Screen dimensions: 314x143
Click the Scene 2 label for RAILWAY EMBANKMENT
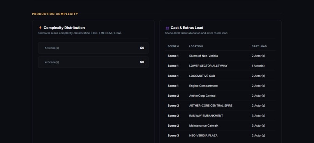(x=173, y=116)
